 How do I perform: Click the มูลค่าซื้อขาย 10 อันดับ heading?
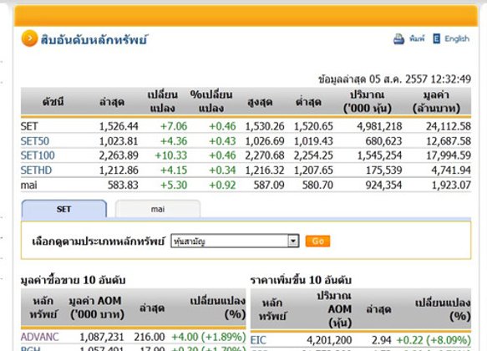(x=73, y=280)
